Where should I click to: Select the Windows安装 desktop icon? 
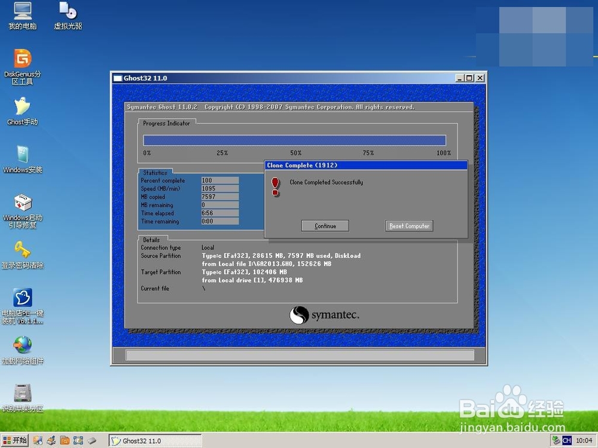click(x=23, y=159)
